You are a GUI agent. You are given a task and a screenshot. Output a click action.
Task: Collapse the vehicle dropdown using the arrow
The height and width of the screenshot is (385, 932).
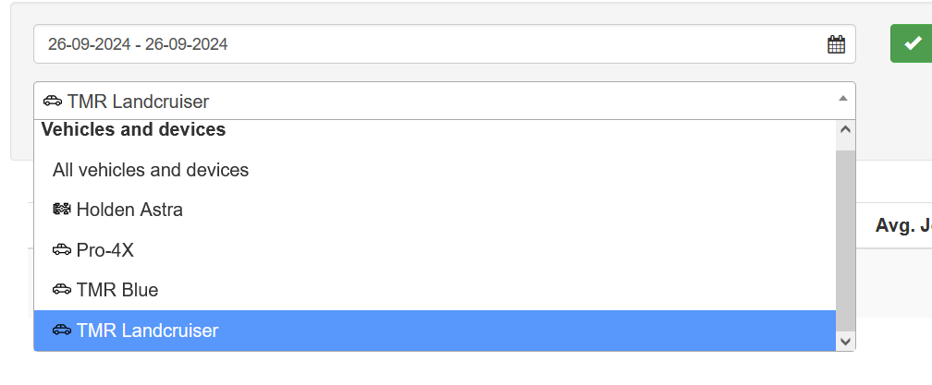point(842,99)
